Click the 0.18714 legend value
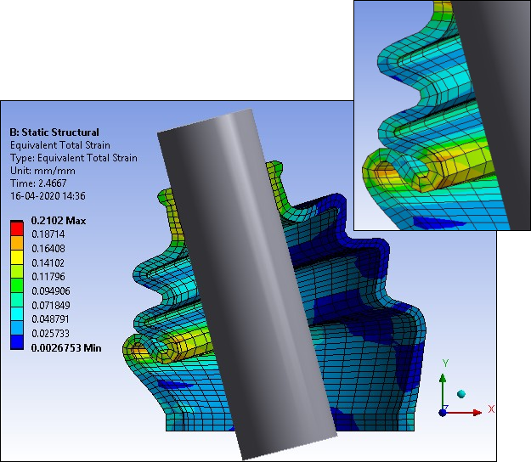 (48, 234)
